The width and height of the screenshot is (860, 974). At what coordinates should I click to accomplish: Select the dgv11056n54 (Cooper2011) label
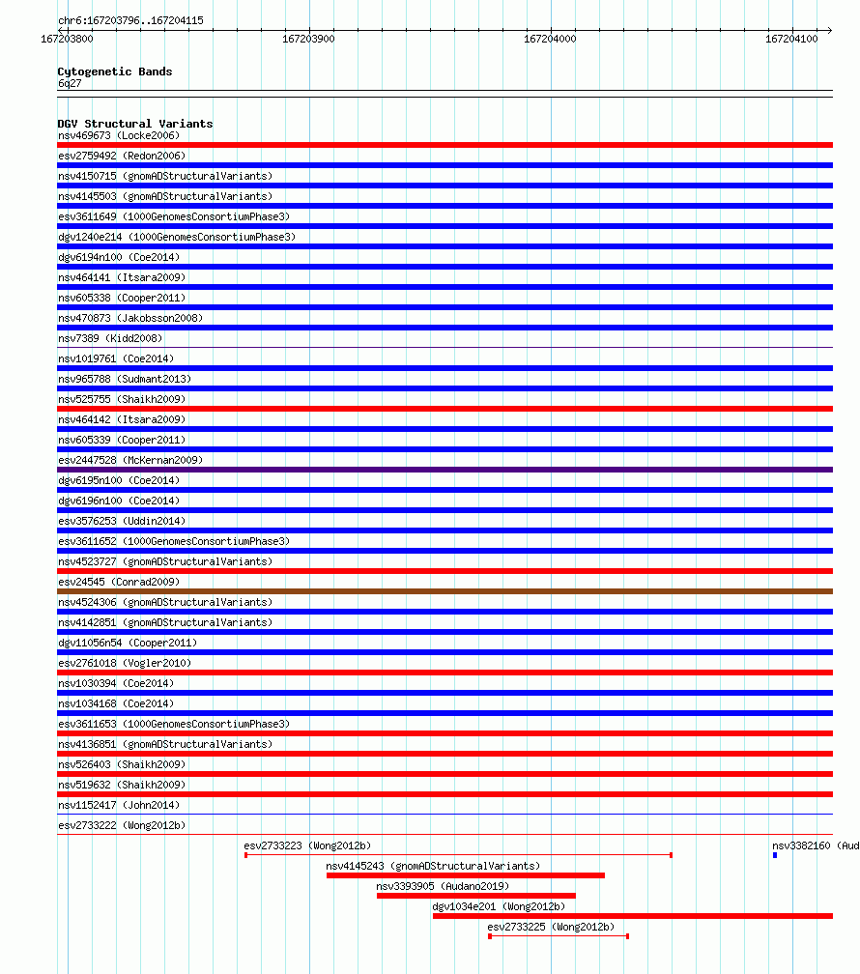tap(128, 643)
